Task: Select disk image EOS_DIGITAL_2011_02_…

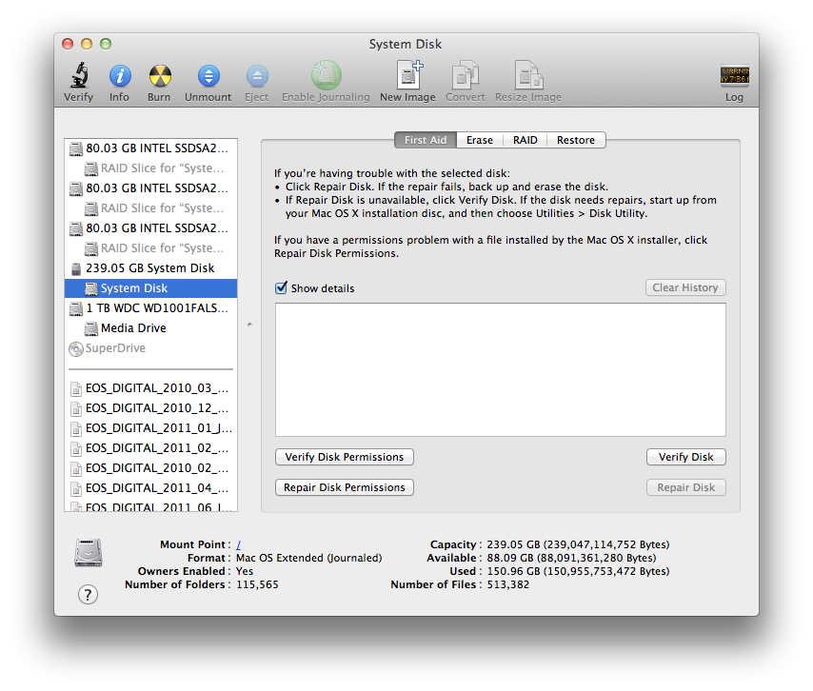Action: pyautogui.click(x=150, y=448)
